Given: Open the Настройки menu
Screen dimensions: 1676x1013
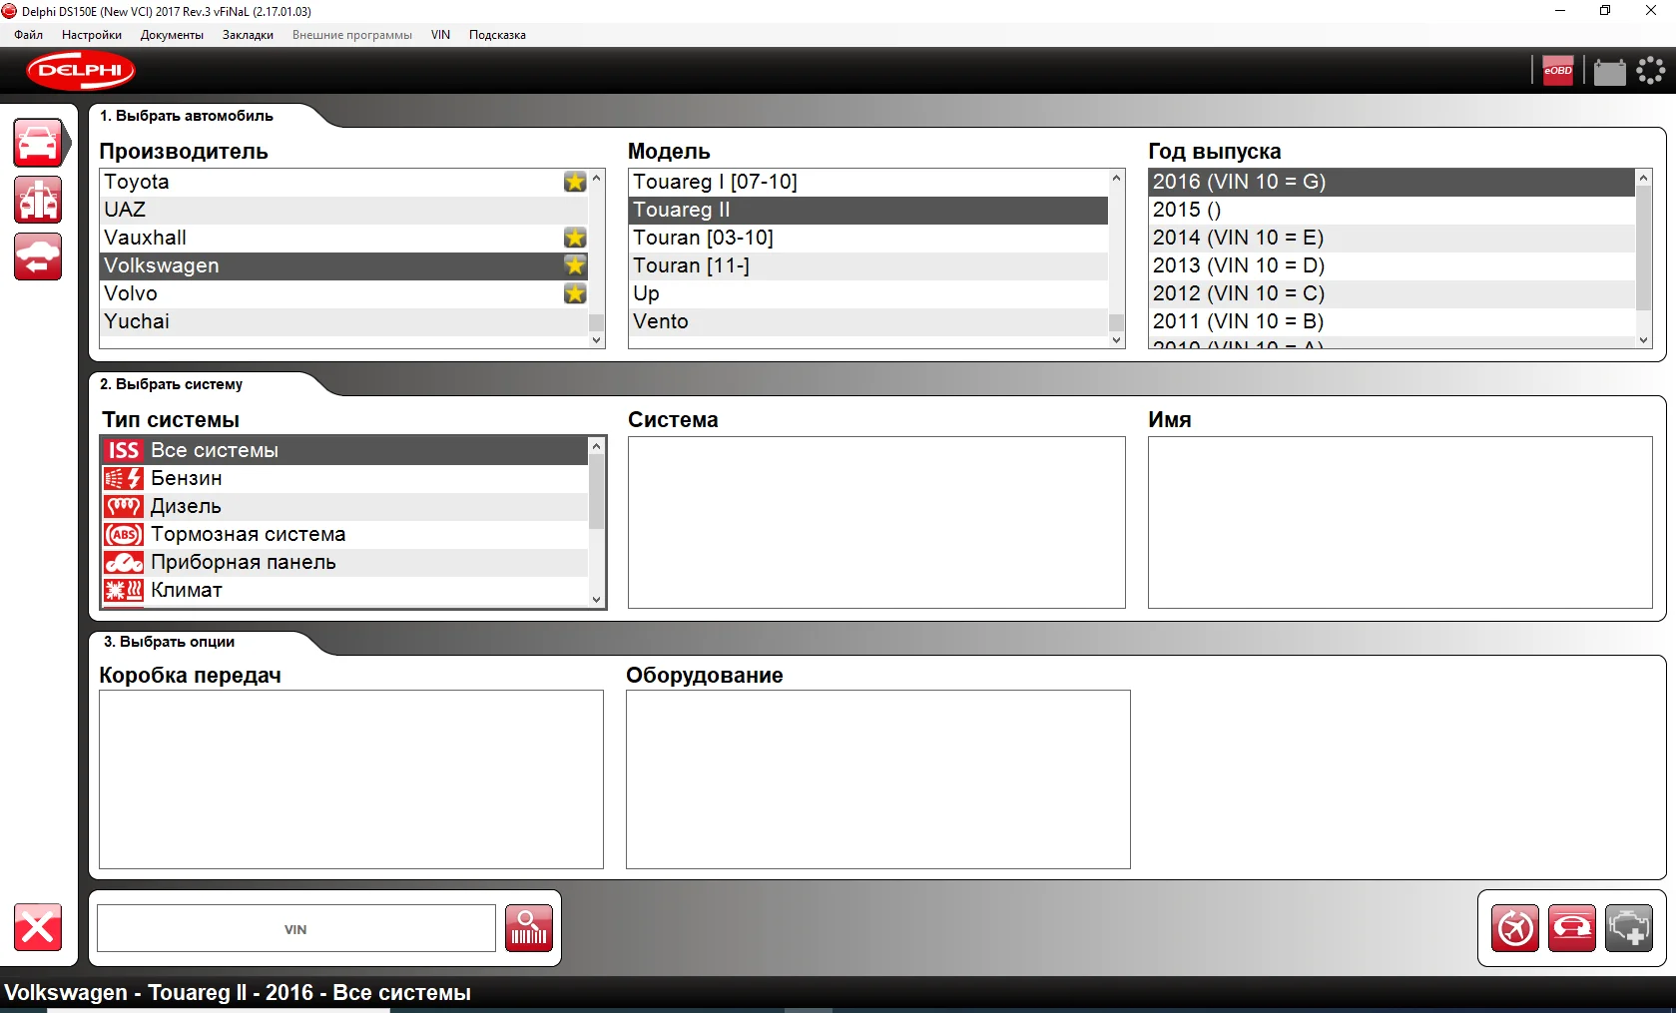Looking at the screenshot, I should pyautogui.click(x=92, y=35).
